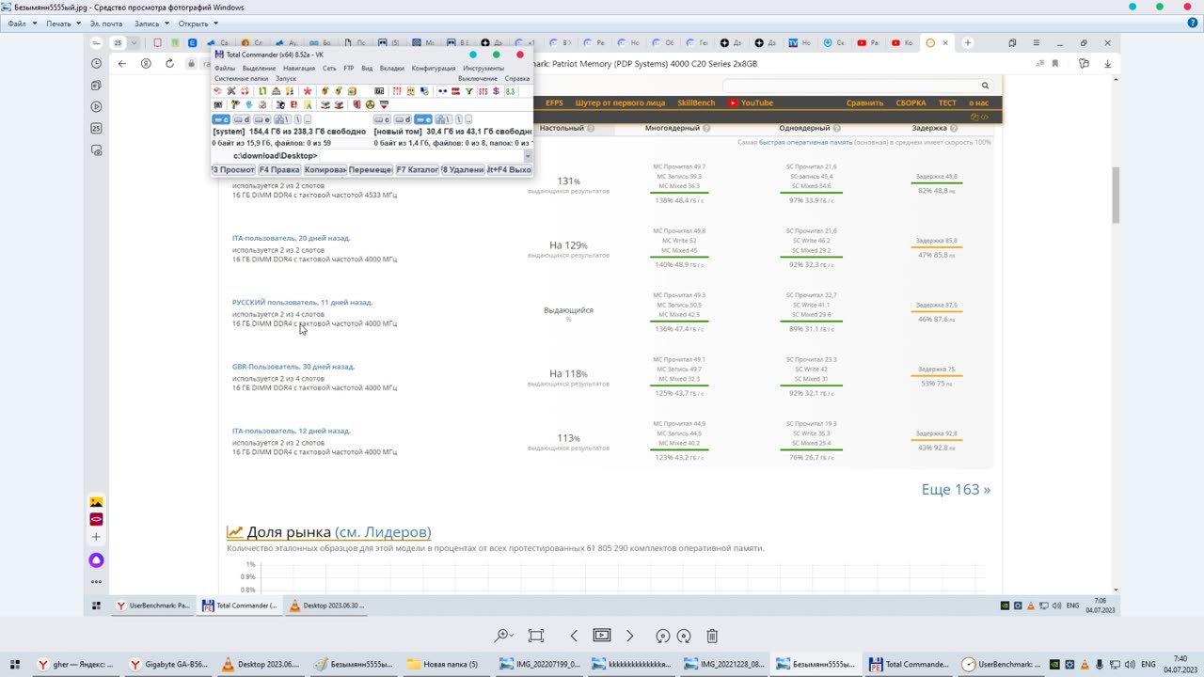Click the Копирование button in Total Commander

[325, 170]
